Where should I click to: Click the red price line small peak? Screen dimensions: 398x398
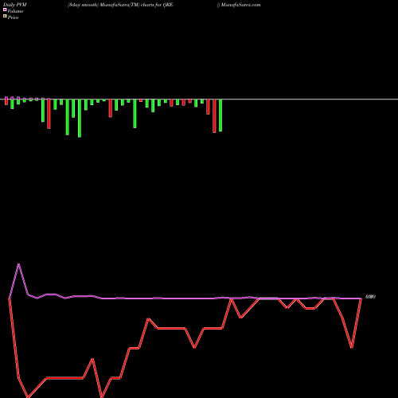pos(92,359)
